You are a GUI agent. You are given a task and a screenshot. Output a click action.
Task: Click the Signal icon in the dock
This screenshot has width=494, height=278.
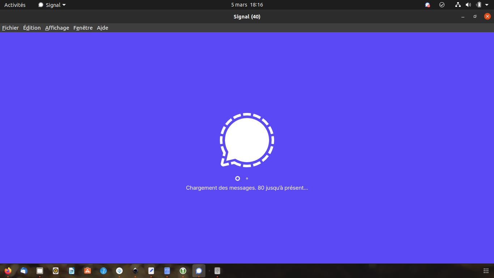click(x=199, y=270)
